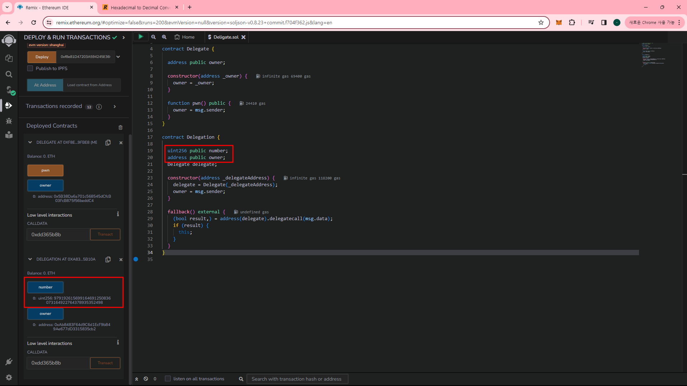Screen dimensions: 687x386
Task: Call the owner getter on DELEGATE
Action: [x=45, y=185]
